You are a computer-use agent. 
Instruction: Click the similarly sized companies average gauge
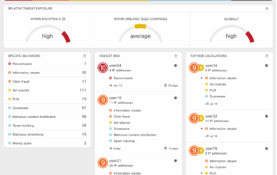pyautogui.click(x=140, y=33)
